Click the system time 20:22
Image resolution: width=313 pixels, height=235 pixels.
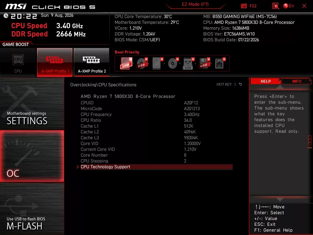pos(24,16)
